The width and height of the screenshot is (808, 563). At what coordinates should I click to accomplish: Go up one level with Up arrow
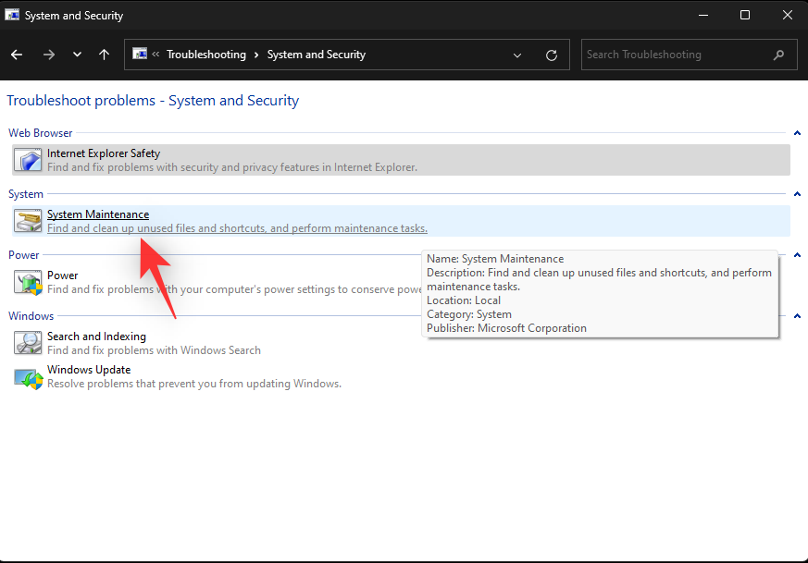click(x=104, y=55)
